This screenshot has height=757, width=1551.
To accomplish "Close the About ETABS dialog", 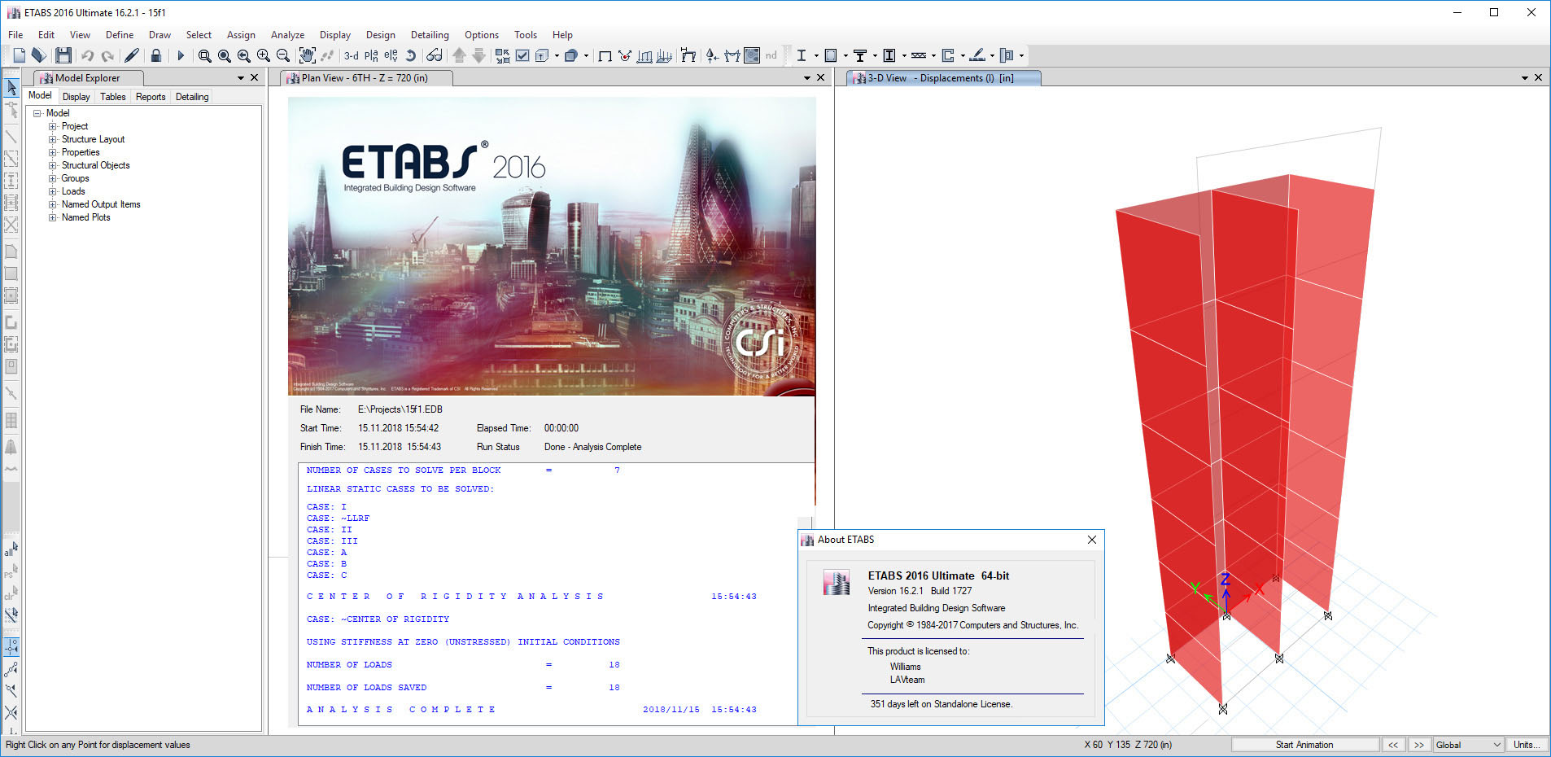I will tap(1092, 540).
